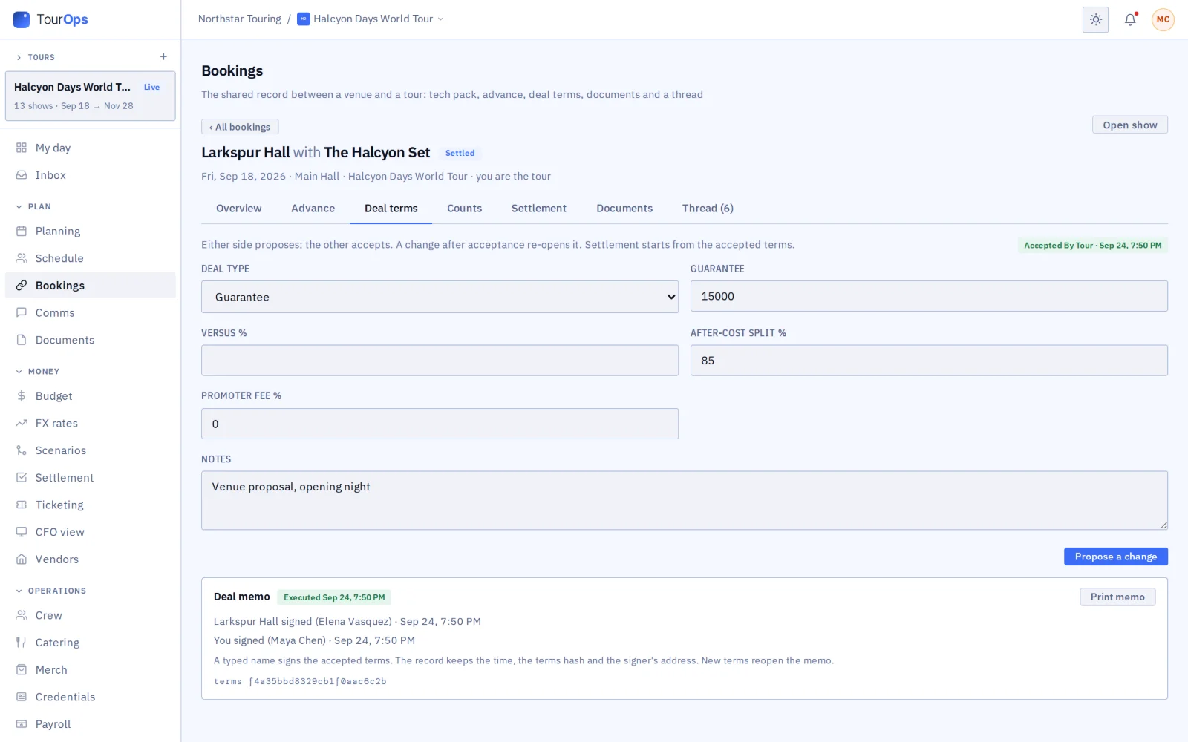Click the TourOps logo icon

[x=22, y=19]
